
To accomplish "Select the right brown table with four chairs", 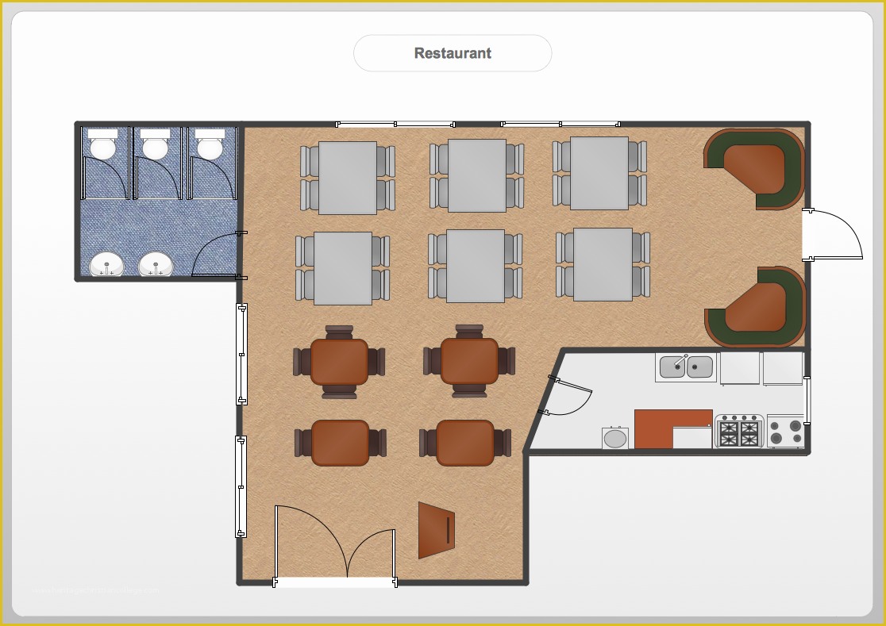I will 469,361.
